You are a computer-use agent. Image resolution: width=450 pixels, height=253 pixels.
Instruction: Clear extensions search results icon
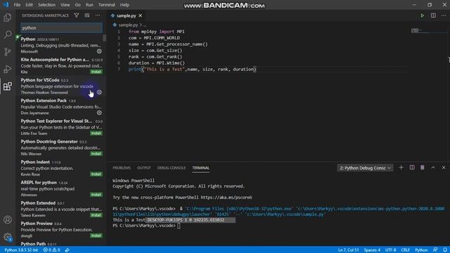click(87, 15)
